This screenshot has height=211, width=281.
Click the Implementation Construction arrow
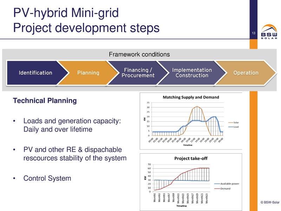(x=192, y=73)
